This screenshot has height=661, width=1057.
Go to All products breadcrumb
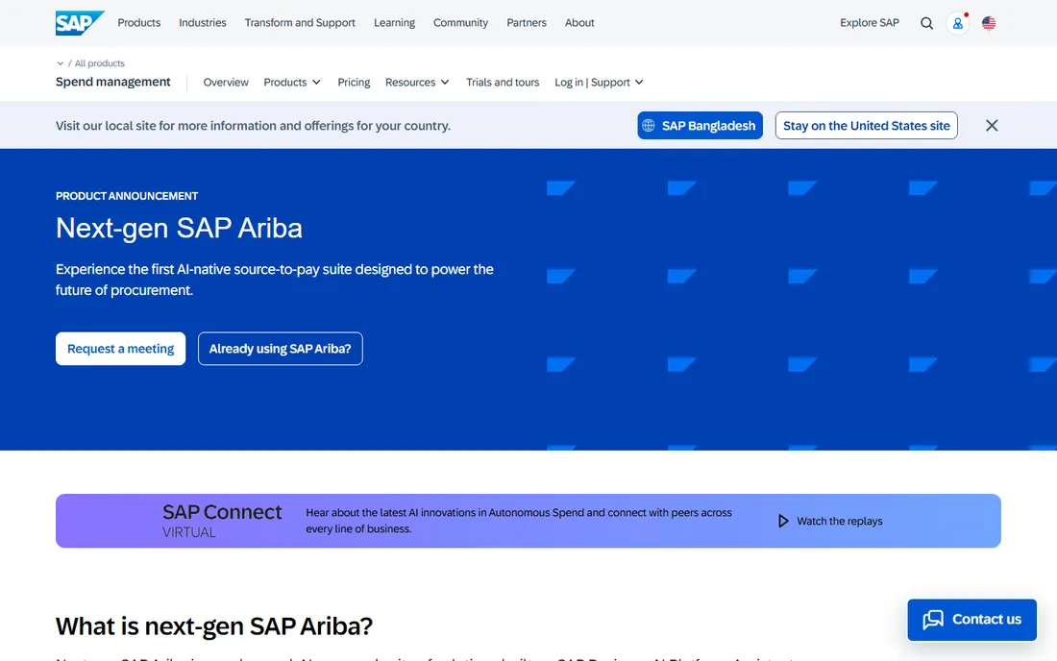(99, 63)
